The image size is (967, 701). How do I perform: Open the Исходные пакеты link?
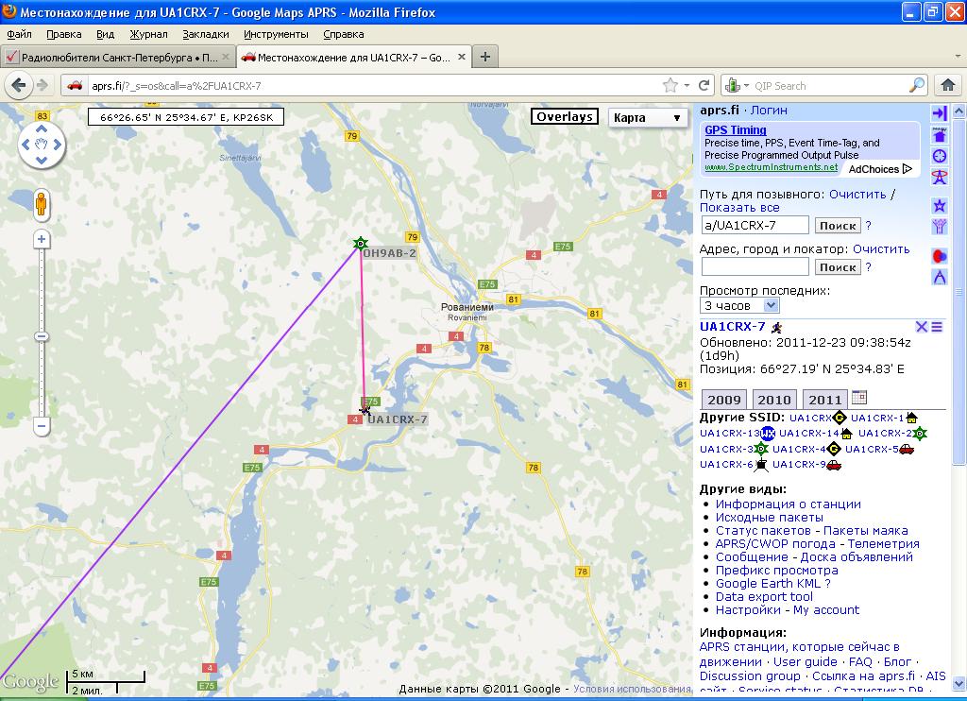click(769, 518)
